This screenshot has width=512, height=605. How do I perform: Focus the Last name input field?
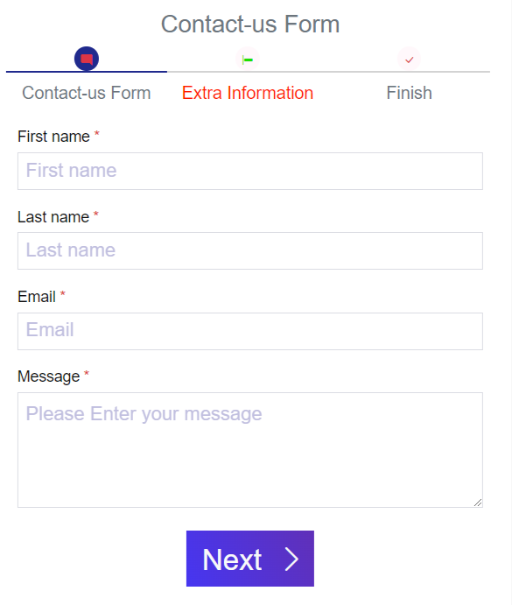click(x=250, y=250)
